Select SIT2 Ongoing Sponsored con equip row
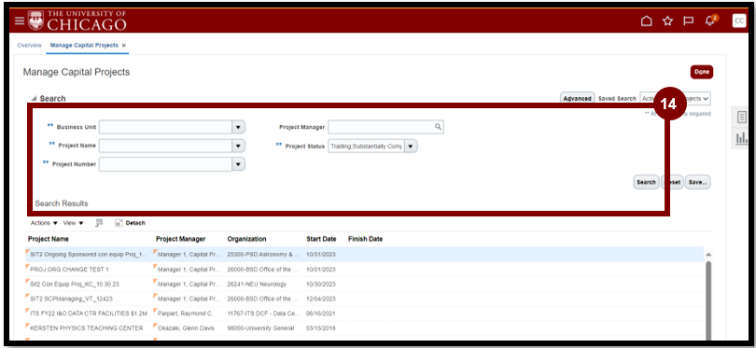This screenshot has width=756, height=348. coord(364,255)
